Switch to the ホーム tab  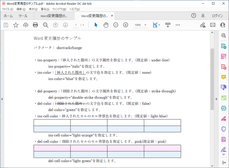[8, 16]
